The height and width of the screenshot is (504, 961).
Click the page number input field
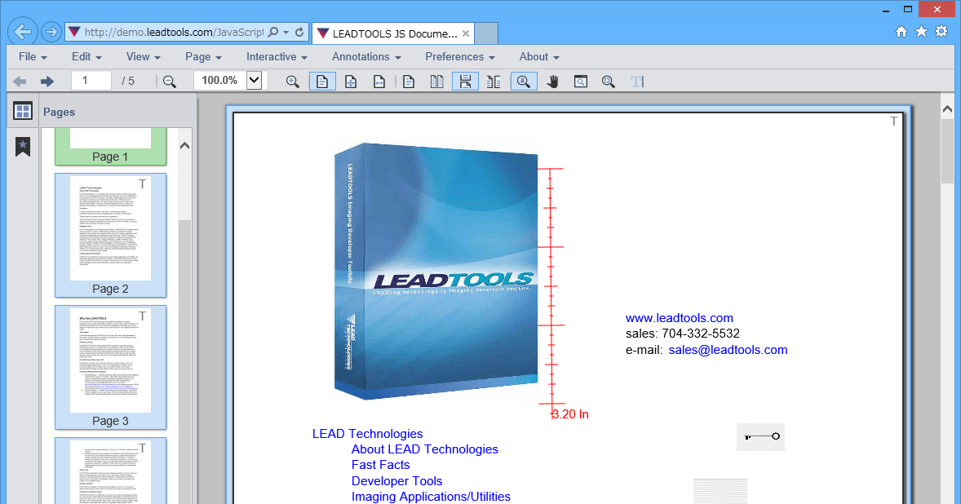tap(91, 81)
